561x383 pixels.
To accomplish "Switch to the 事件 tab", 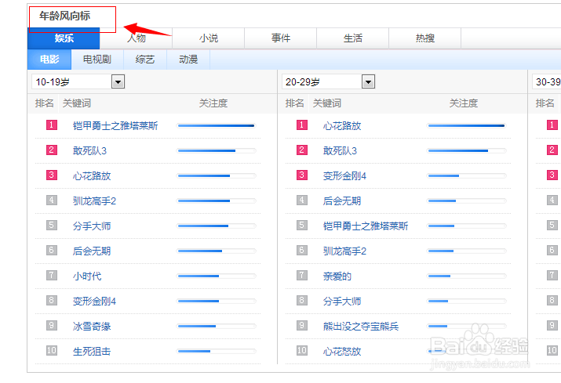I will click(281, 38).
